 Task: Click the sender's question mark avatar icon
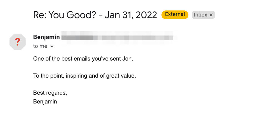coord(18,42)
